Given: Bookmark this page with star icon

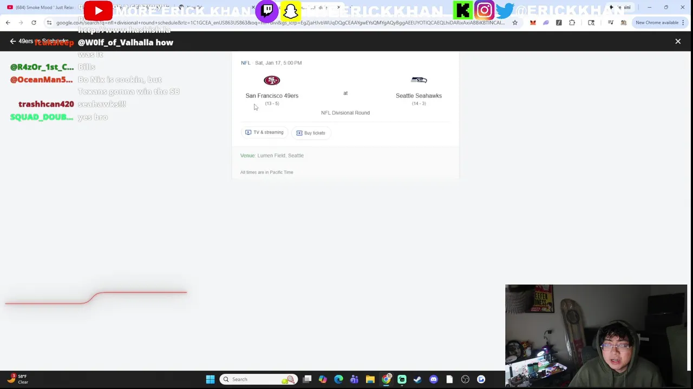Looking at the screenshot, I should pos(515,23).
